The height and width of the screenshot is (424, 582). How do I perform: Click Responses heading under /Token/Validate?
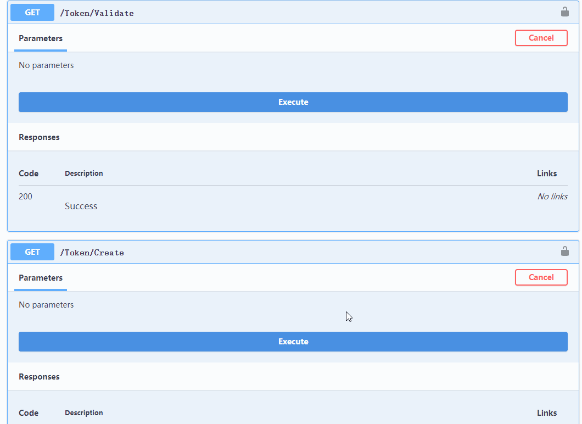pos(39,137)
